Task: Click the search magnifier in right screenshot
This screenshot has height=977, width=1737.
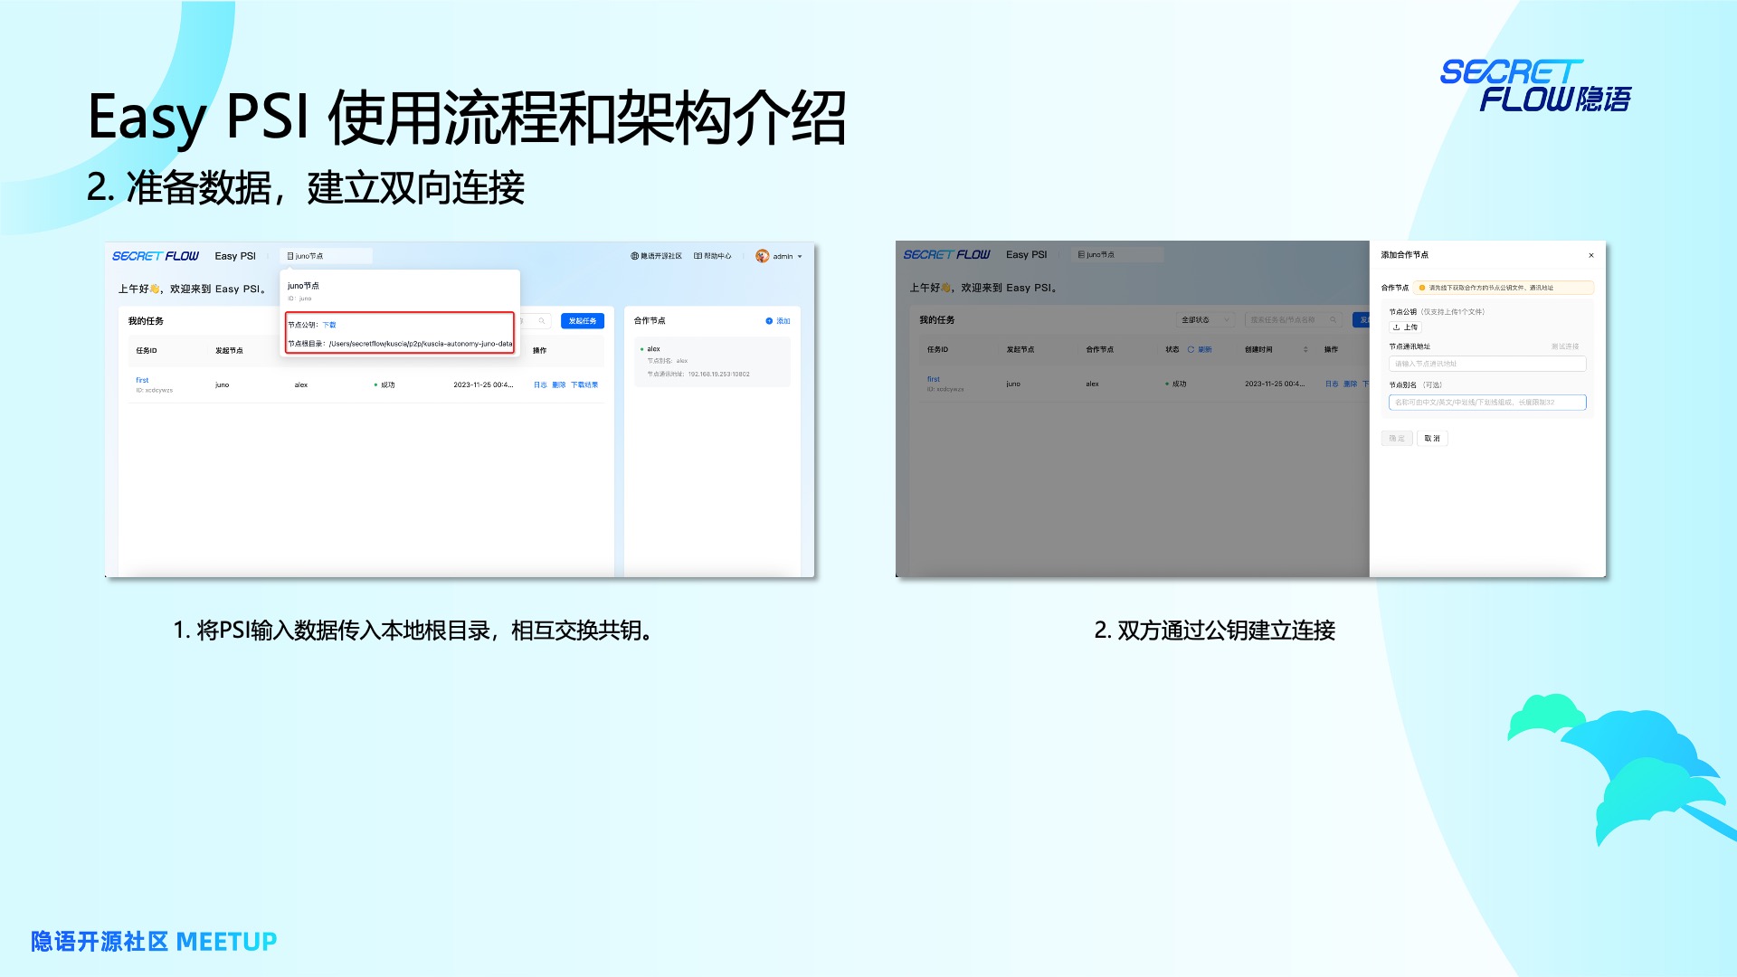Action: tap(1333, 319)
